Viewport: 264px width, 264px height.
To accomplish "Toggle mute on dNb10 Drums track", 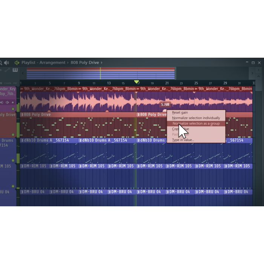I will click(13, 160).
